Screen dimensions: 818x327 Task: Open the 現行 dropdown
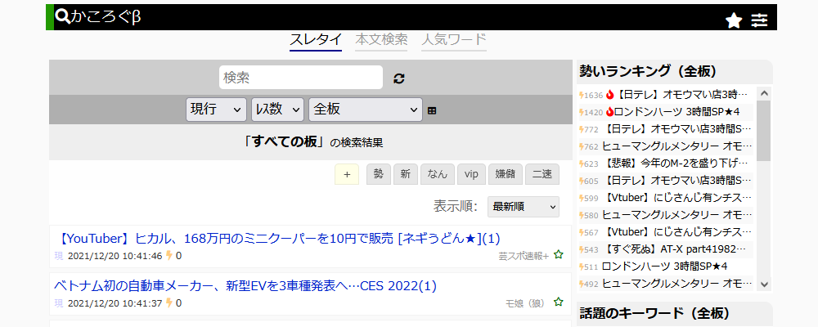tap(216, 110)
